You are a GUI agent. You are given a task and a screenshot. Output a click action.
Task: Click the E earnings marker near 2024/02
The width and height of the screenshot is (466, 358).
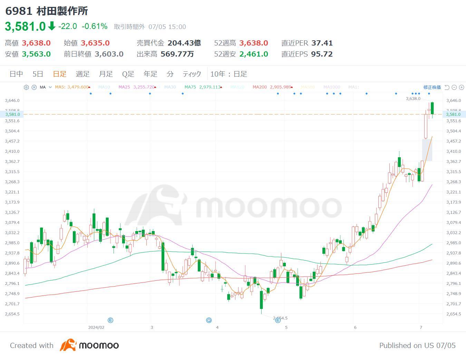110,320
